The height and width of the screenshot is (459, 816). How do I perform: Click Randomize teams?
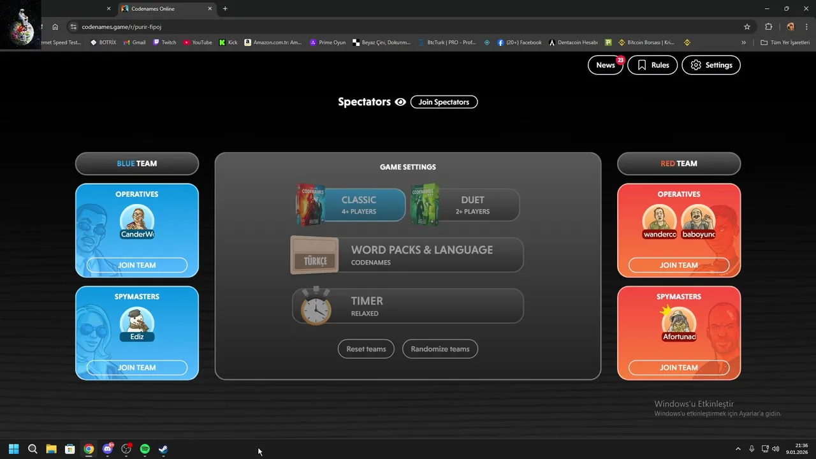[x=440, y=349]
